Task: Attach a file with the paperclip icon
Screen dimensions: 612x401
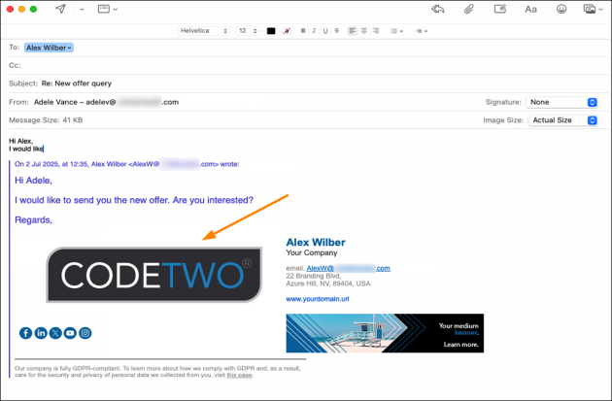Action: click(469, 9)
